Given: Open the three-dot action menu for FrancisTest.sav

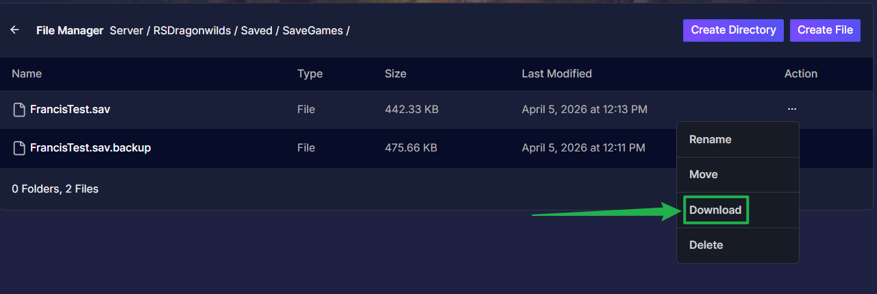Looking at the screenshot, I should pyautogui.click(x=792, y=109).
